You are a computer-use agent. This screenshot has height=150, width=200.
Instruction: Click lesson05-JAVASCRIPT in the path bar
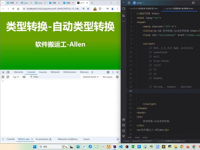[142, 141]
